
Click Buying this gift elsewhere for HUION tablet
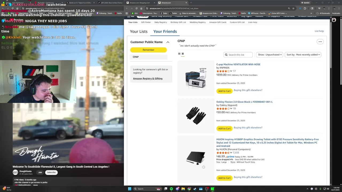(248, 177)
